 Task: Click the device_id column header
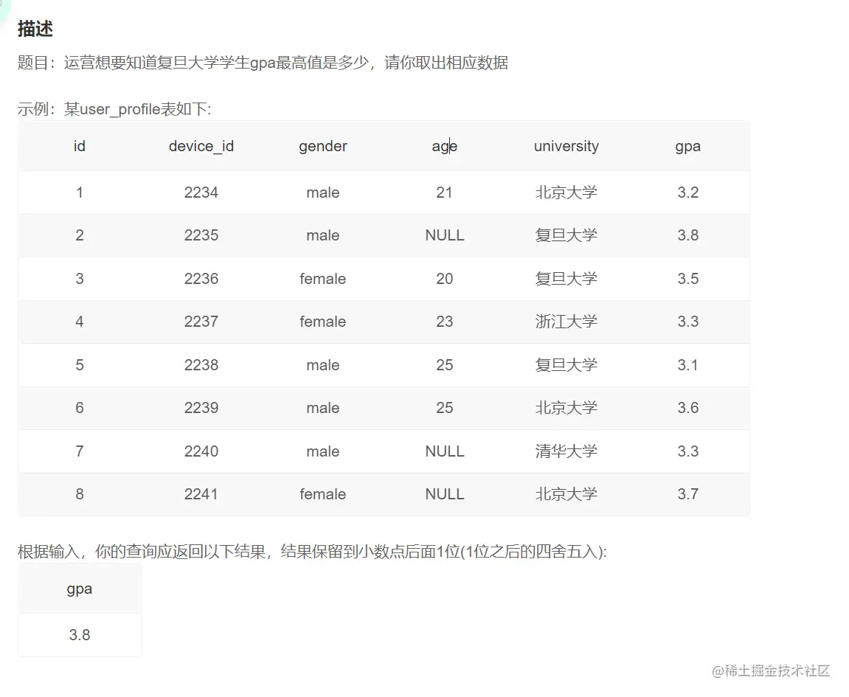[x=201, y=146]
